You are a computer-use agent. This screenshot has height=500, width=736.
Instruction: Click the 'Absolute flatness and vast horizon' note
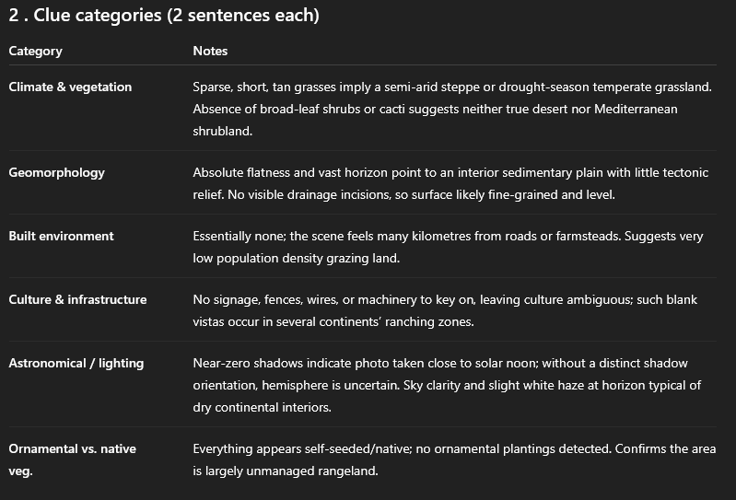(x=450, y=183)
